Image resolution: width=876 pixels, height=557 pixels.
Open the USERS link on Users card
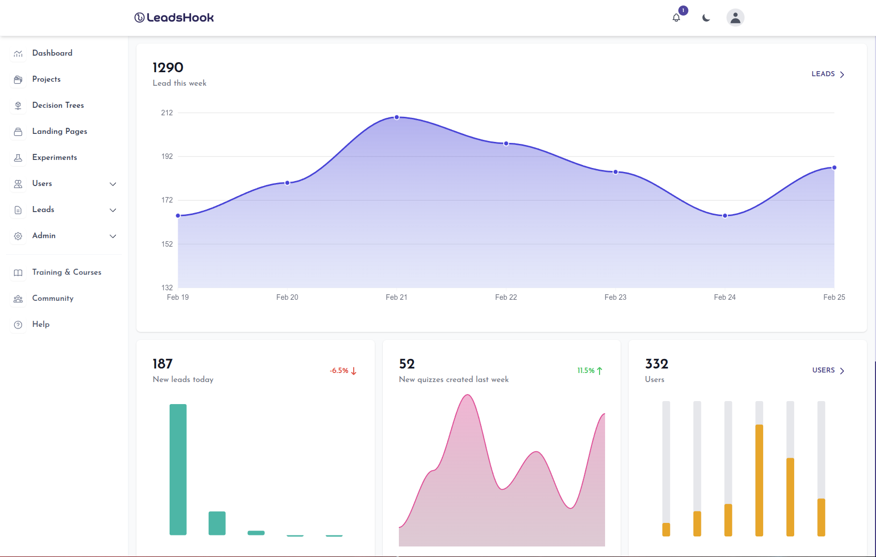click(x=828, y=370)
